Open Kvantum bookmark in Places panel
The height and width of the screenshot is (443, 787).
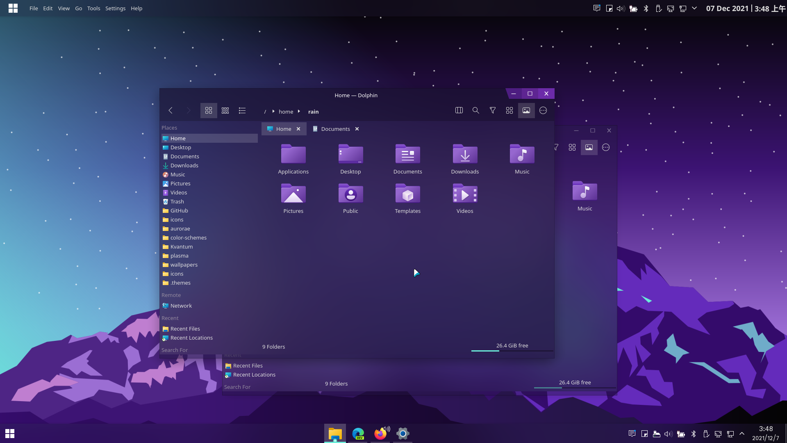click(209, 247)
